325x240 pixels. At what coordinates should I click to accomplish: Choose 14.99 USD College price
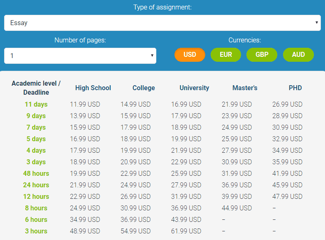click(x=136, y=104)
